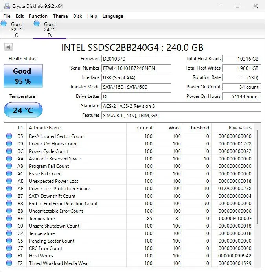This screenshot has height=272, width=265.
Task: Click the status orb for Host Writes
Action: [x=9, y=255]
